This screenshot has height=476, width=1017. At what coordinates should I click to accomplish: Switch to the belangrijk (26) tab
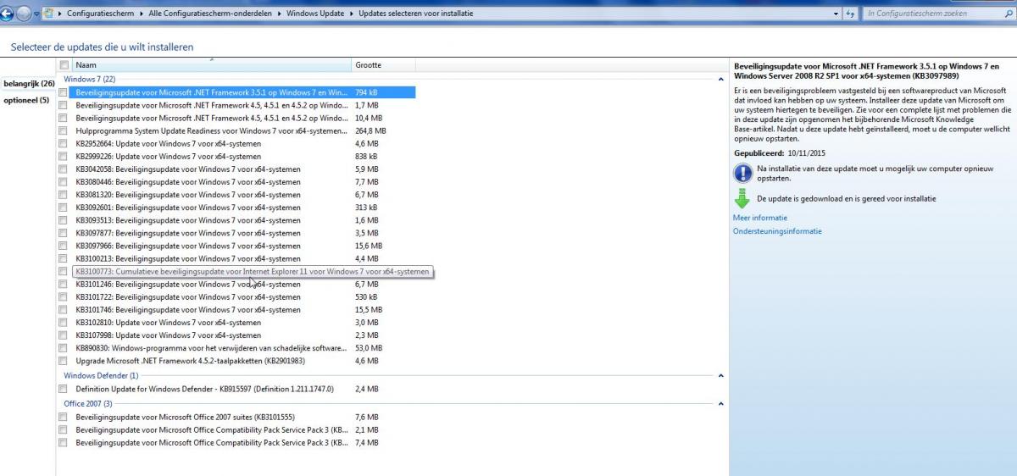pyautogui.click(x=29, y=84)
